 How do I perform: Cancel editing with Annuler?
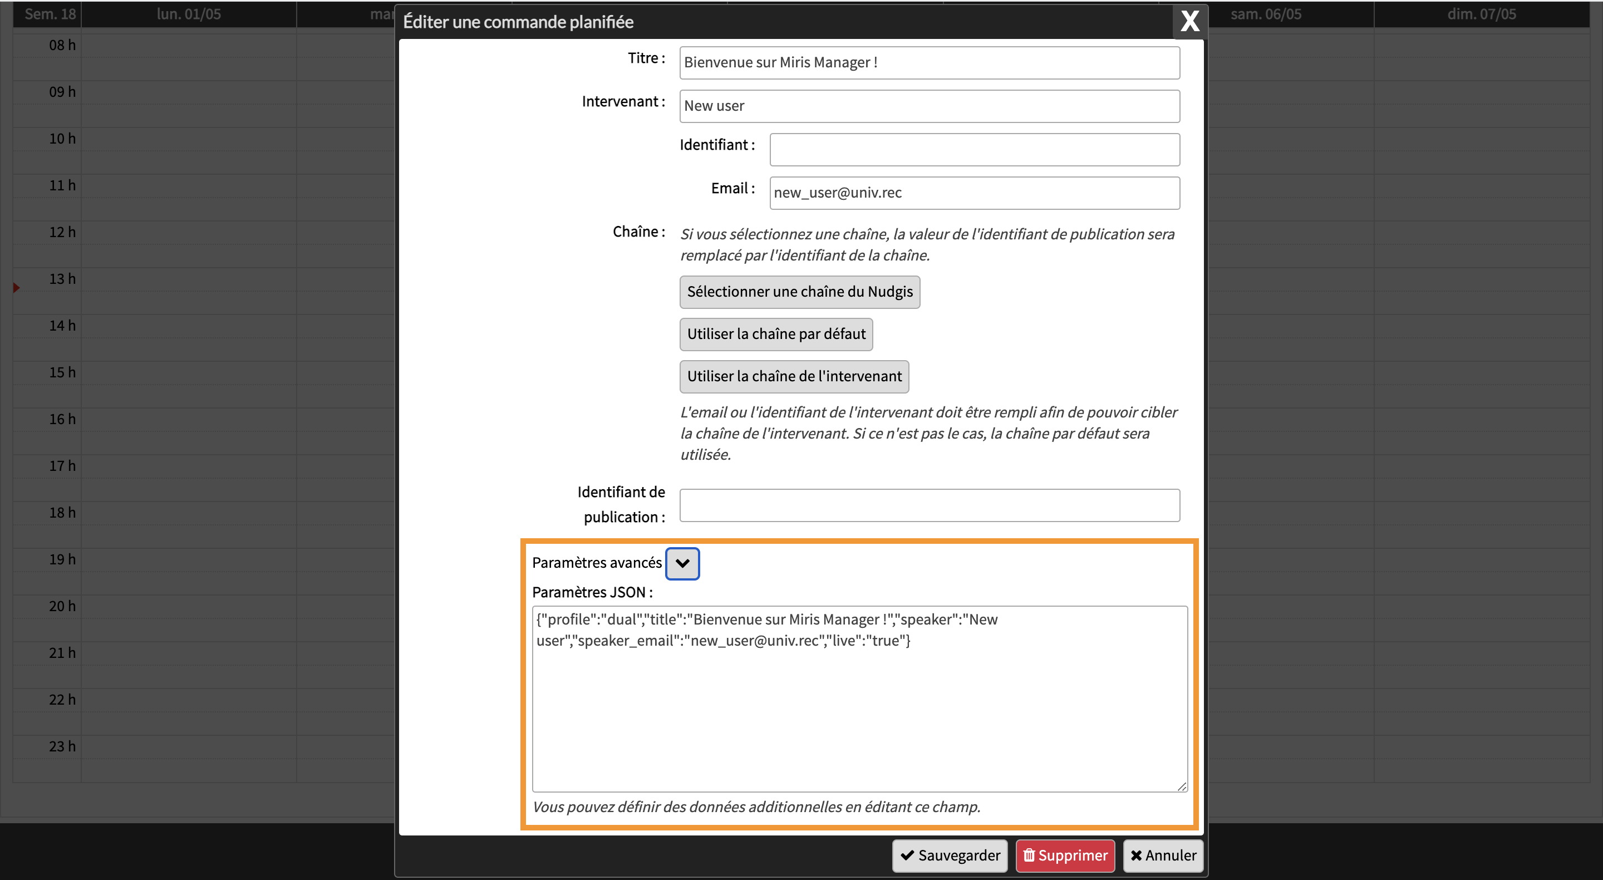1163,856
